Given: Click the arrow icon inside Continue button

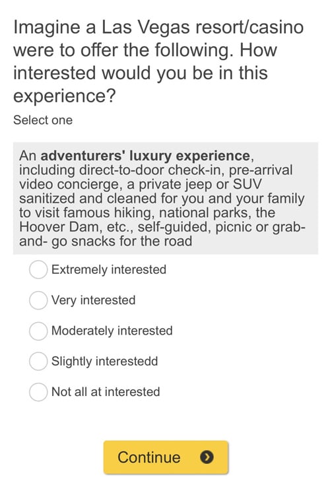Looking at the screenshot, I should tap(207, 457).
